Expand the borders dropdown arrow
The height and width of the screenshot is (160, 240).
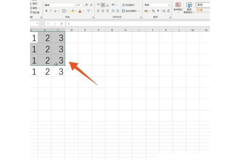(67, 11)
